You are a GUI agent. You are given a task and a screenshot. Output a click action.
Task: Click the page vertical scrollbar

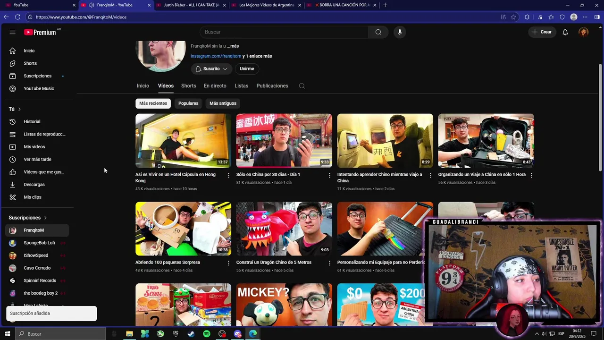click(x=600, y=117)
